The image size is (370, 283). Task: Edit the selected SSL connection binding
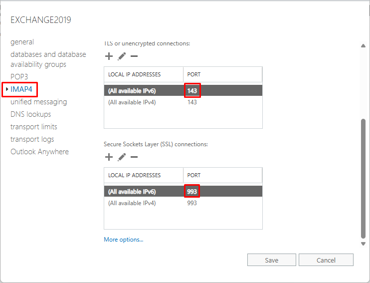(x=122, y=157)
